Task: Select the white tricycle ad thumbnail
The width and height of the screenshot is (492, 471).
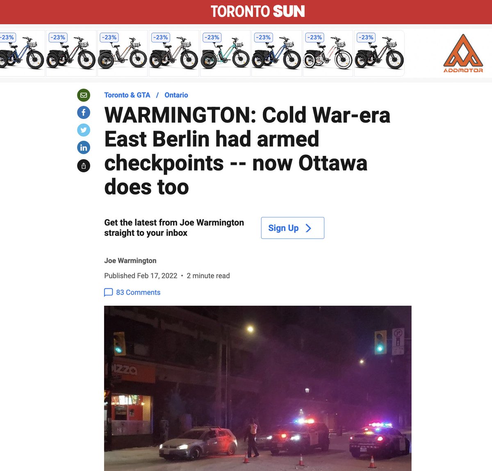Action: [328, 53]
